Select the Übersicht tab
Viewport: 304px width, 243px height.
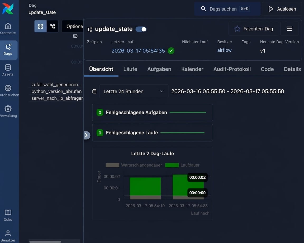coord(101,69)
